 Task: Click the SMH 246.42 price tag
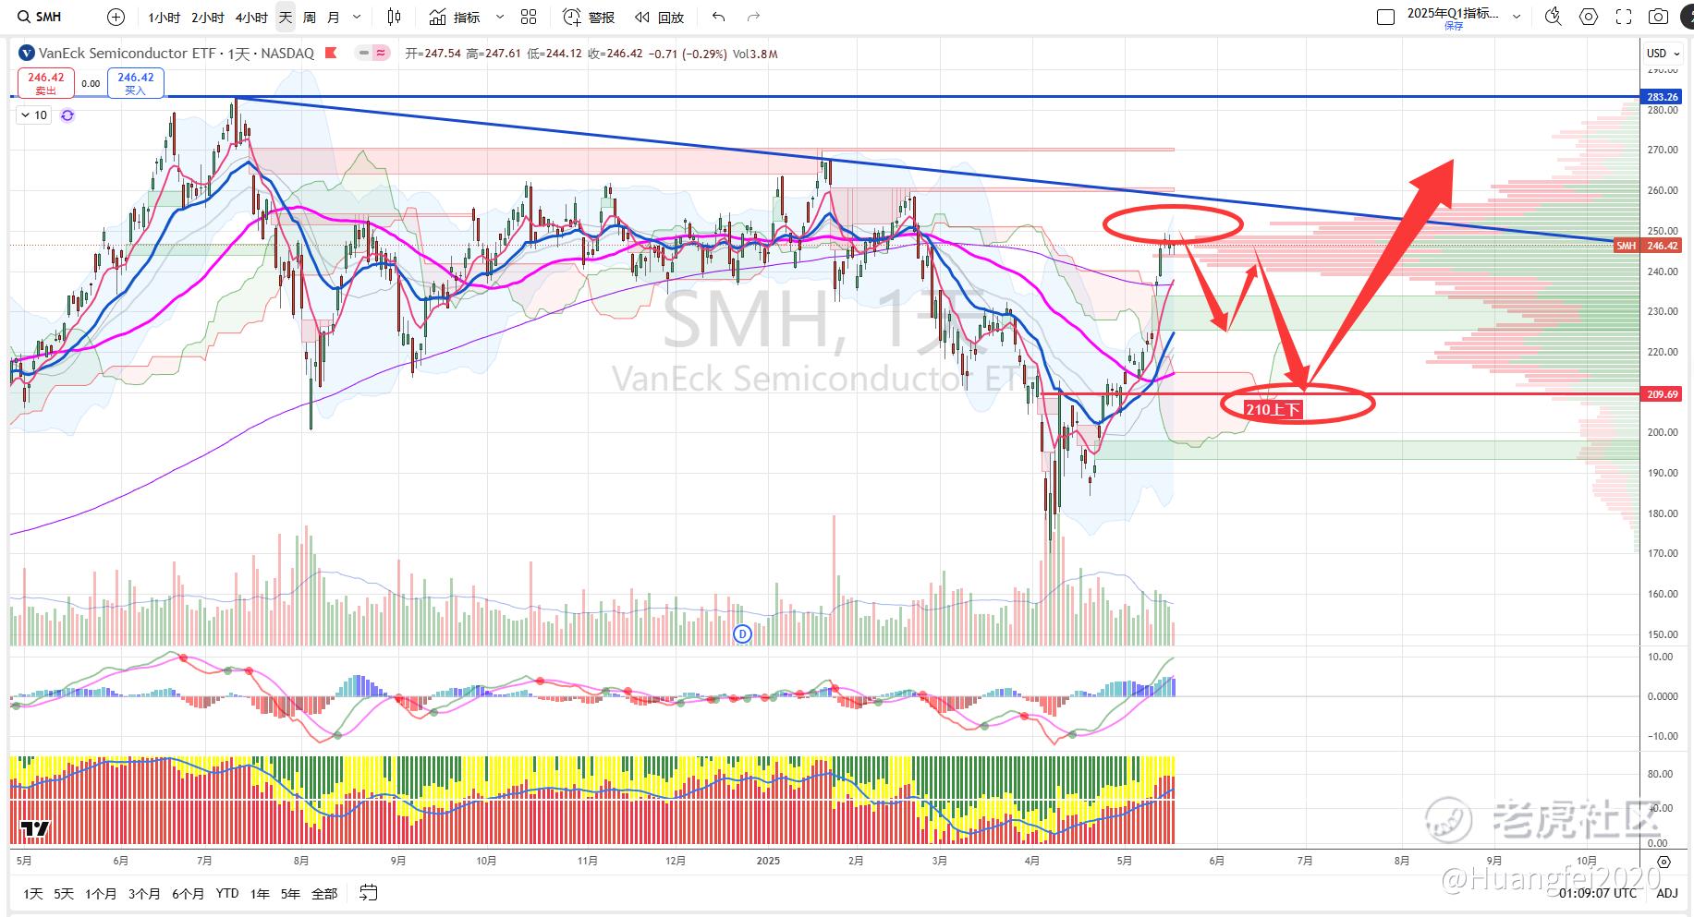point(1647,246)
